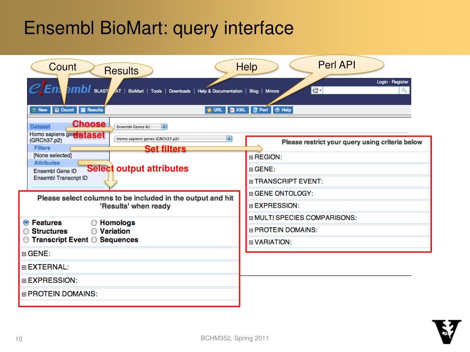Viewport: 470px width, 352px height.
Task: Select the Variation radio button
Action: (x=94, y=231)
